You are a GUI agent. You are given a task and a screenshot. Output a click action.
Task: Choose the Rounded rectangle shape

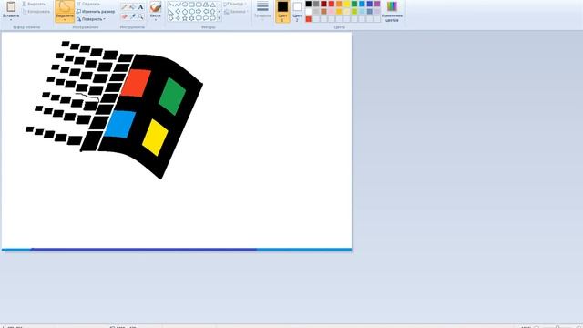click(199, 4)
